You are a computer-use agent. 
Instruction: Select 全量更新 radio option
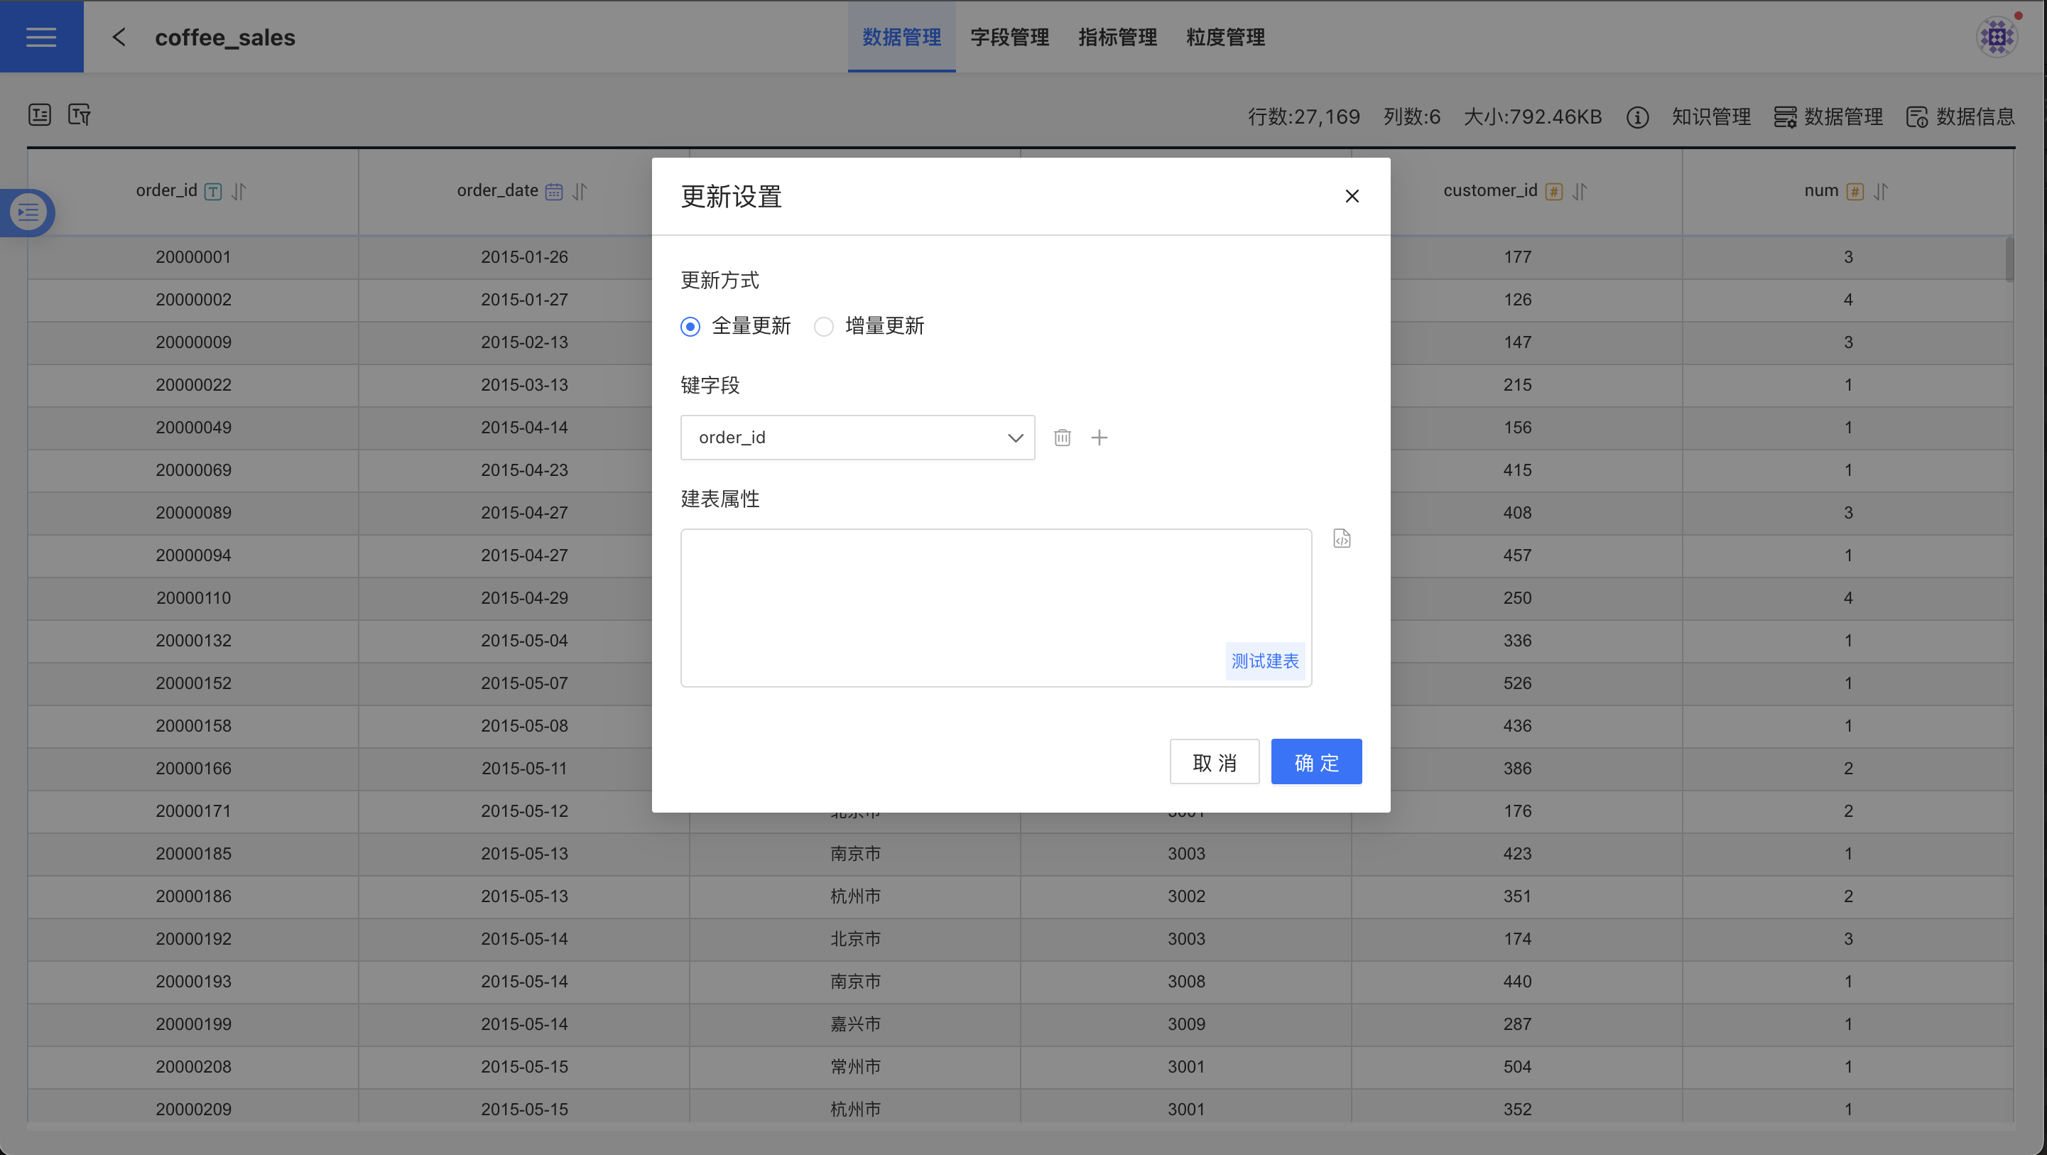coord(690,327)
